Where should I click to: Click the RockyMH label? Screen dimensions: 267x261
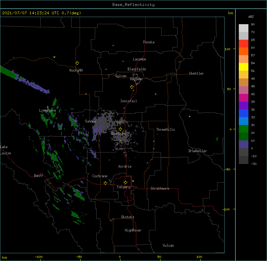pyautogui.click(x=76, y=70)
